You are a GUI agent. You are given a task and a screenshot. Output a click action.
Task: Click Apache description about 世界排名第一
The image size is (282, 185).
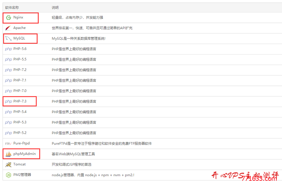coord(92,28)
